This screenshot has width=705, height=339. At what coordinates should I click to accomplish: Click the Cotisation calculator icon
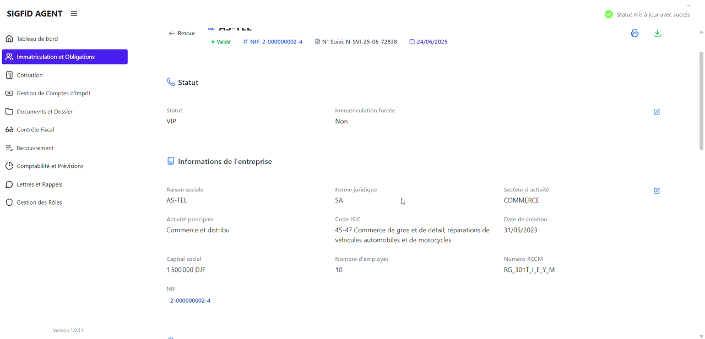(9, 75)
